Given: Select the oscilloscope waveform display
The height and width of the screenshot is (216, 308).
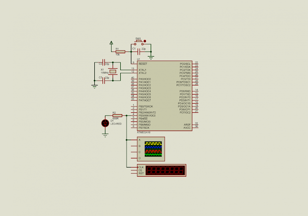Looking at the screenshot, I should point(154,149).
